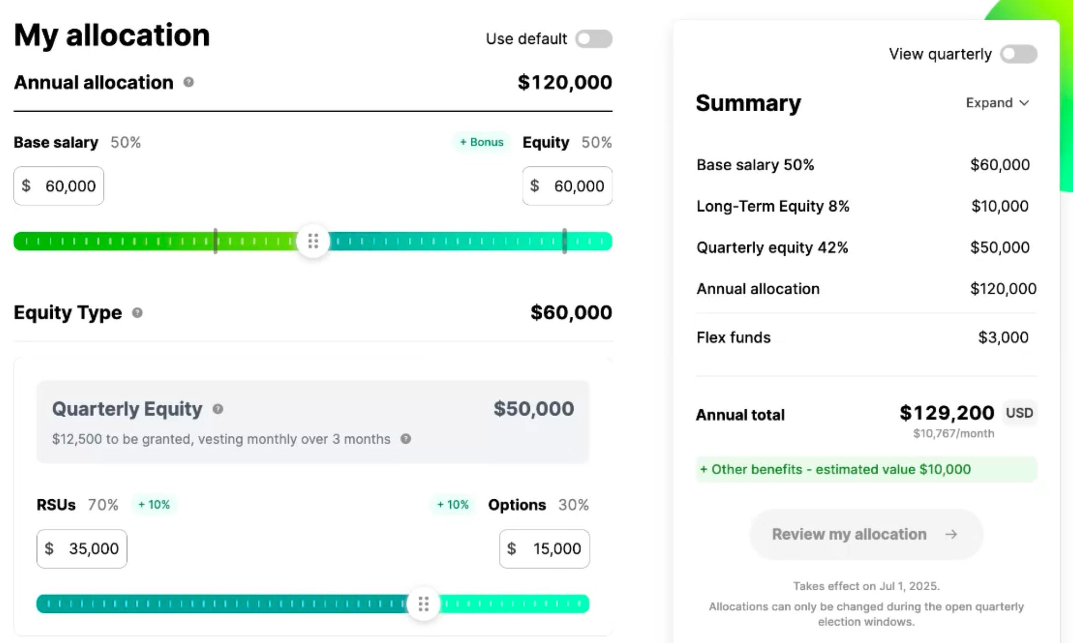The image size is (1073, 643).
Task: Click the Base salary amount input field
Action: coord(59,186)
